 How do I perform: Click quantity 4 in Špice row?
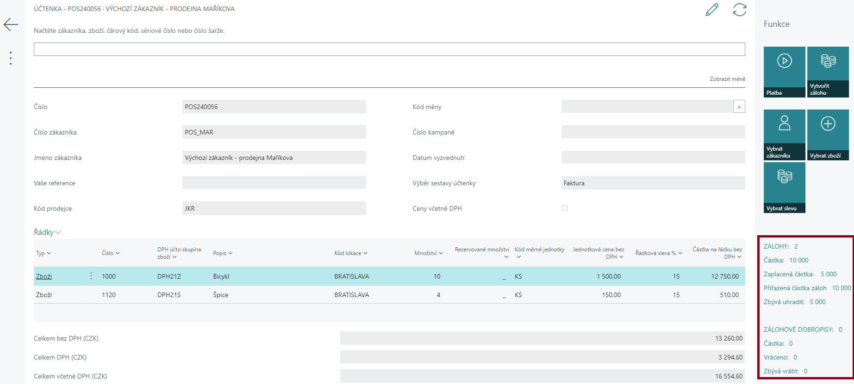pos(438,295)
